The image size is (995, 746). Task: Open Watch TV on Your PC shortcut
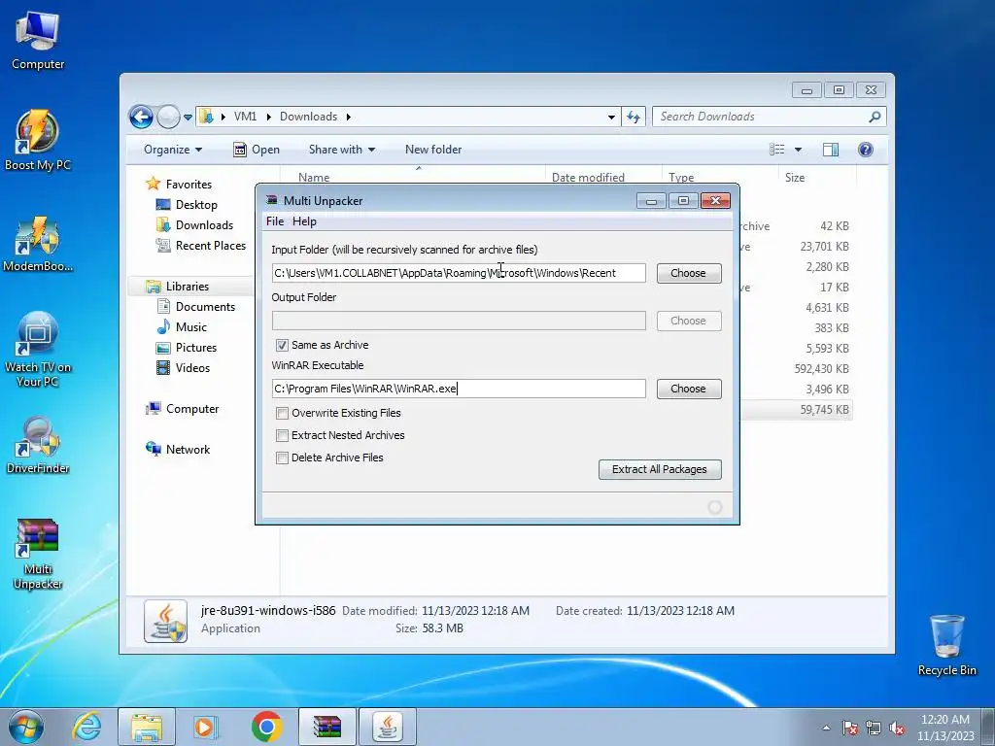pyautogui.click(x=38, y=349)
